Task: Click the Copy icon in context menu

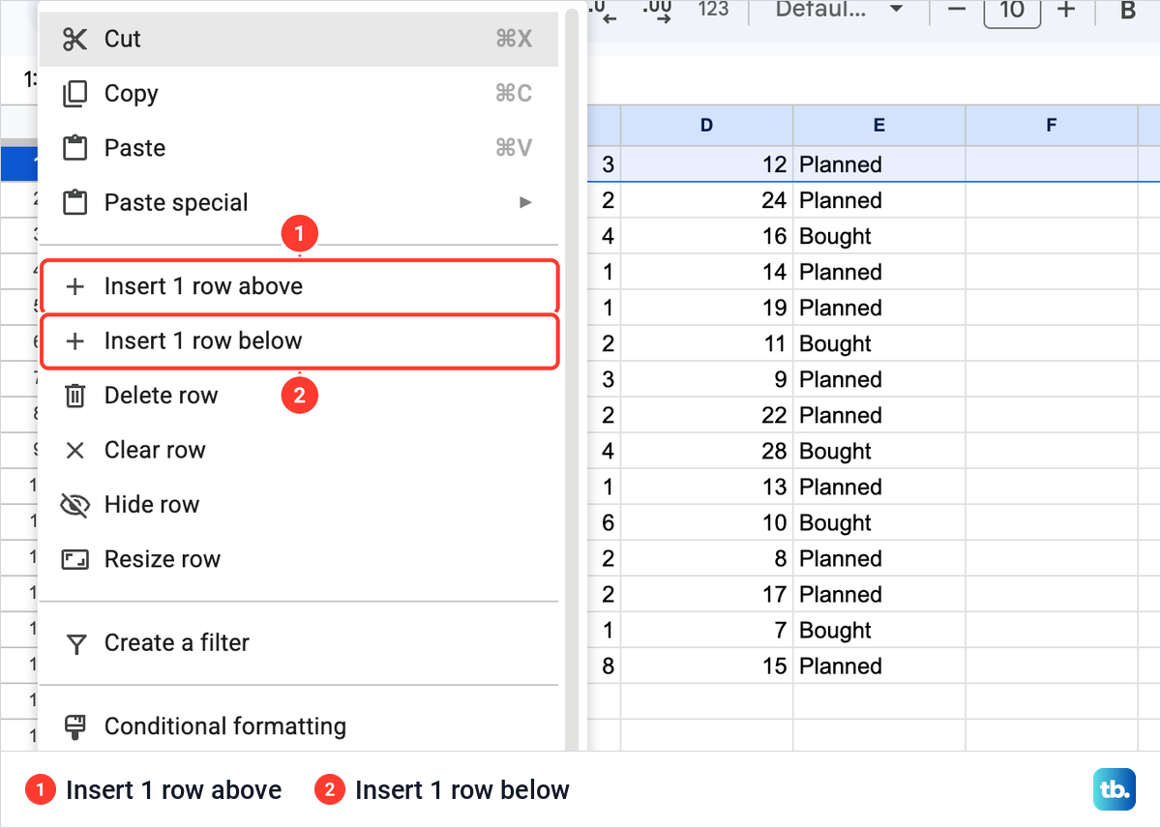Action: click(x=74, y=94)
